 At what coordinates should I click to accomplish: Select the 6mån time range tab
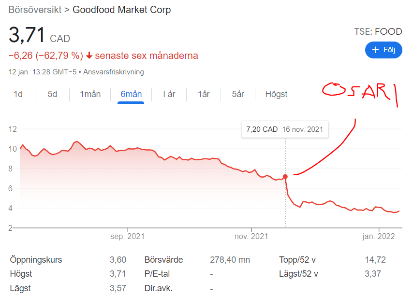click(x=131, y=94)
